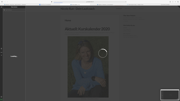Click the privacy shield icon beside the address bar

coord(52,2)
